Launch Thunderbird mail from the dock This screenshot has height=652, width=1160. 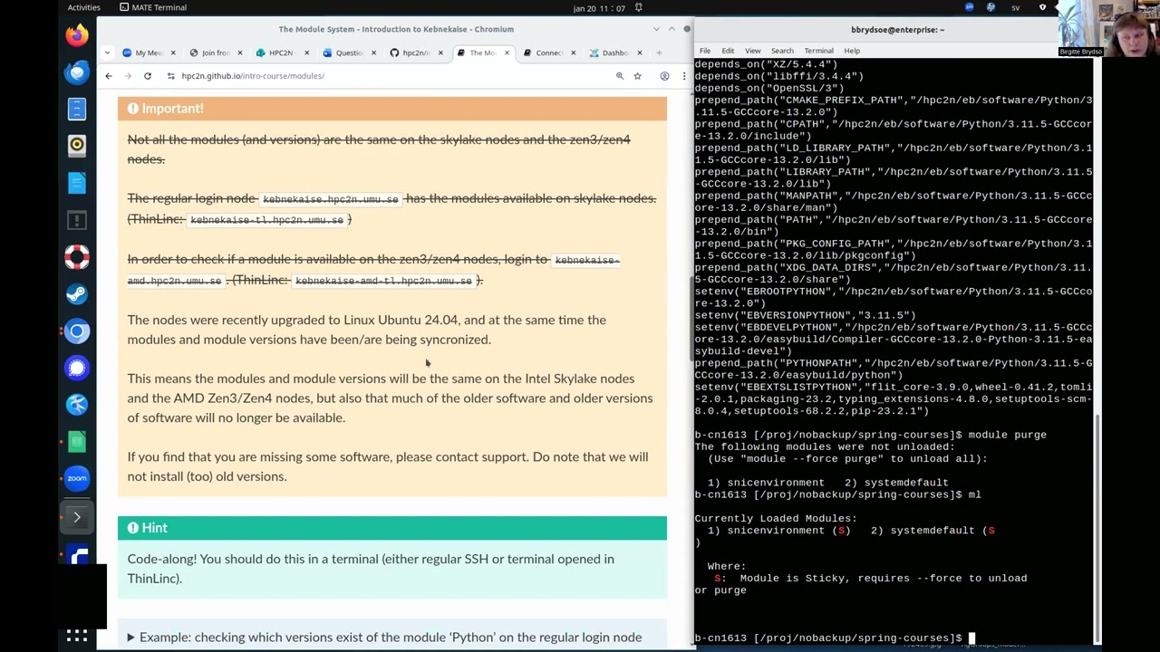[x=77, y=72]
